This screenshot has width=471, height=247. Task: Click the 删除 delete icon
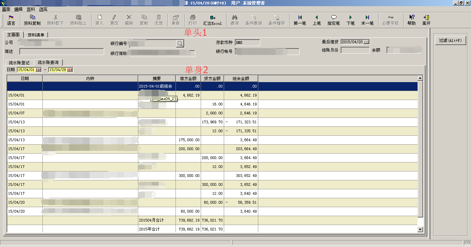129,20
